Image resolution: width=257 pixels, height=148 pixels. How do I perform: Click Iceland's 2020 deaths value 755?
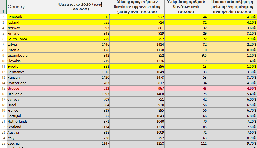coord(80,22)
